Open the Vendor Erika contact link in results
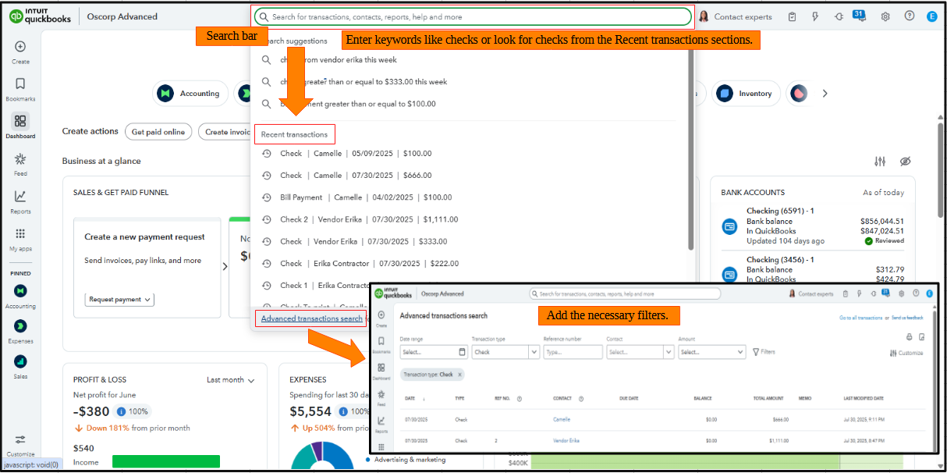Screen dimensions: 947x473 [566, 441]
